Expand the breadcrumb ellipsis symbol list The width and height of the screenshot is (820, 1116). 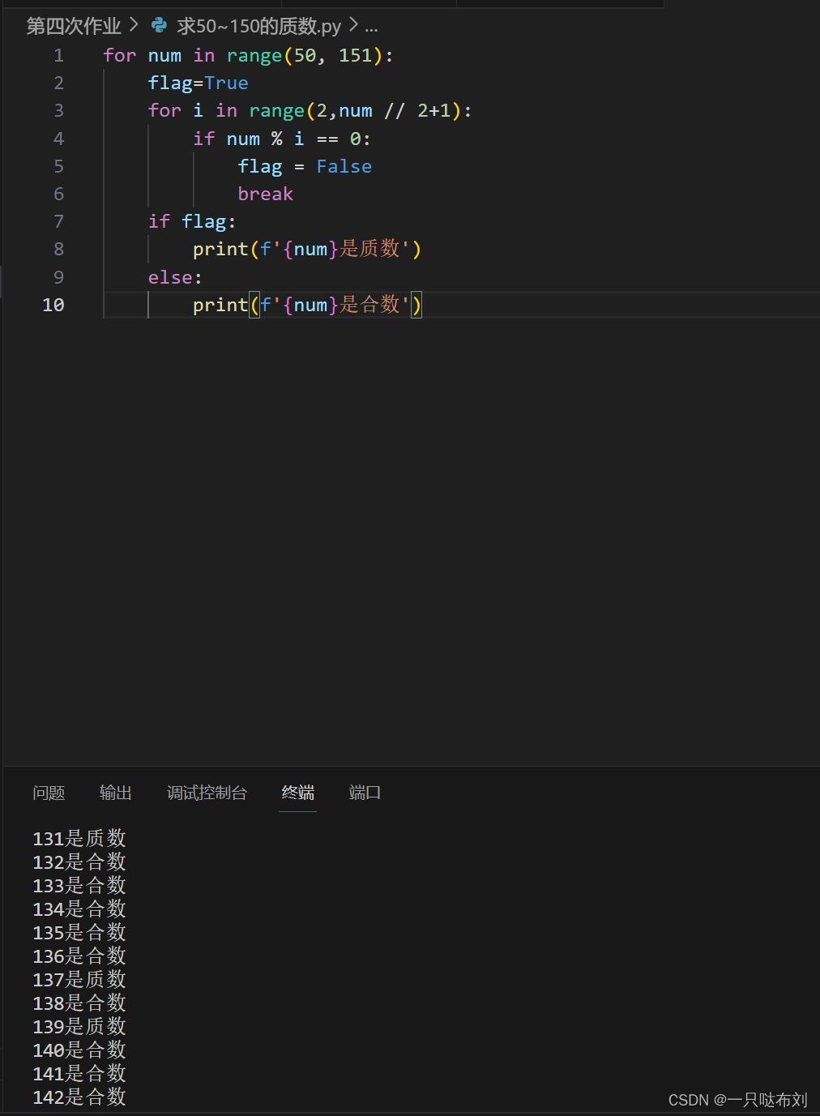click(x=371, y=27)
